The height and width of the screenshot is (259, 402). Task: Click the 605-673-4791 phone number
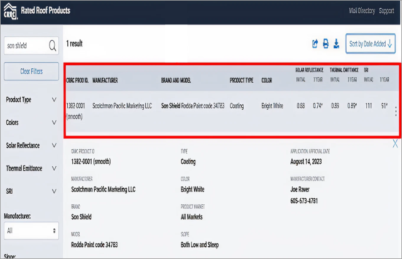pyautogui.click(x=304, y=201)
